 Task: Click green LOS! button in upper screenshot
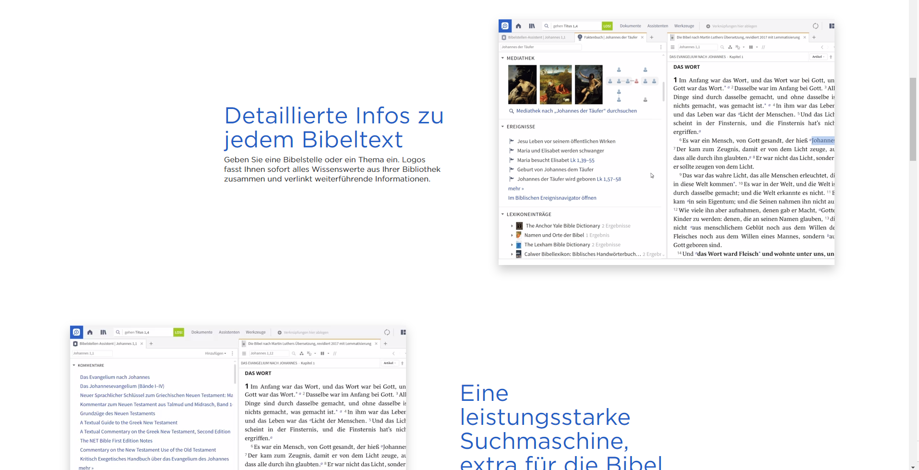click(x=607, y=26)
